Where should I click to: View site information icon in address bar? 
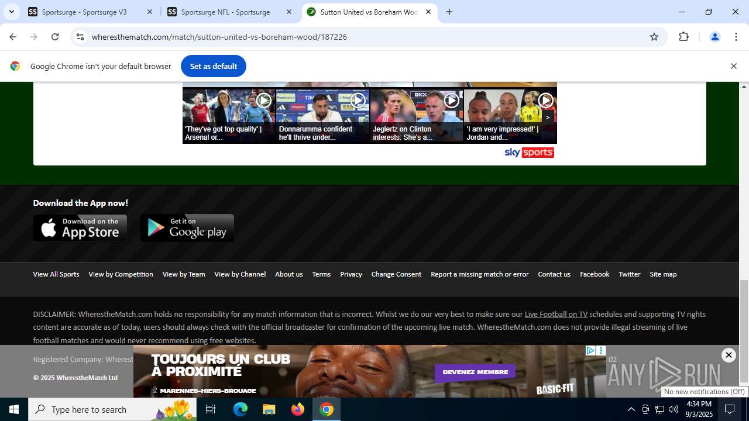[x=80, y=37]
